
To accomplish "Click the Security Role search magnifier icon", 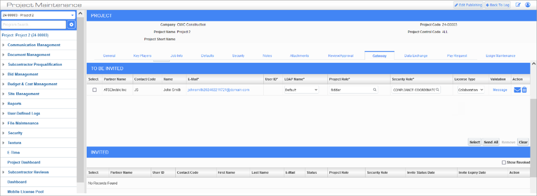I will click(437, 90).
